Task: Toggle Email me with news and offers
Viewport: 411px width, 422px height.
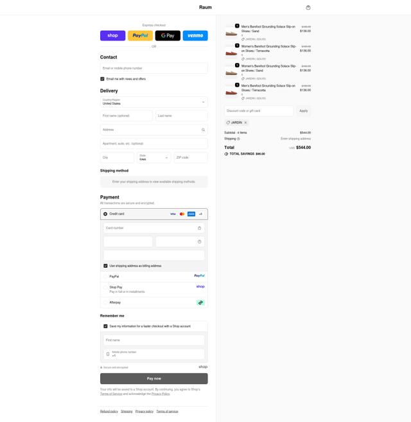Action: (x=102, y=79)
